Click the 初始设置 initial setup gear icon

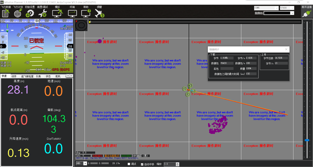point(30,13)
